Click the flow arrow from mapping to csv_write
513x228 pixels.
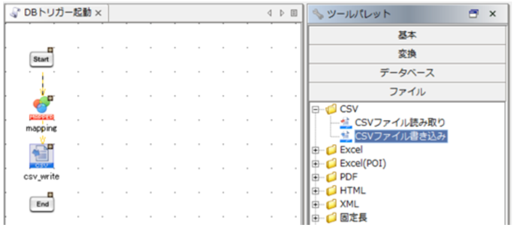click(x=42, y=139)
